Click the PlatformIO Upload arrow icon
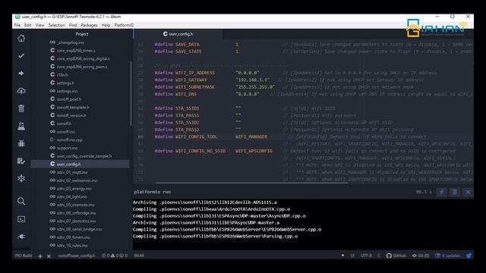The width and height of the screenshot is (486, 273). coord(21,74)
